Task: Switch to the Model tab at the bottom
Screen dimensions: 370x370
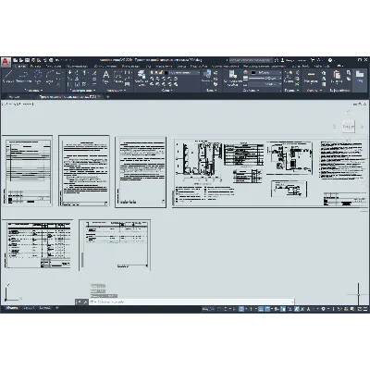Action: 12,308
